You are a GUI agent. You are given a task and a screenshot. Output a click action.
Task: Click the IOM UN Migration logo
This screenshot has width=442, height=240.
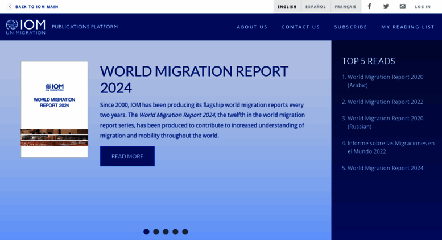click(x=26, y=27)
